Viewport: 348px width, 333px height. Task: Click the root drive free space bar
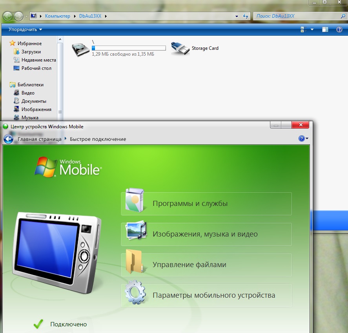[x=129, y=48]
